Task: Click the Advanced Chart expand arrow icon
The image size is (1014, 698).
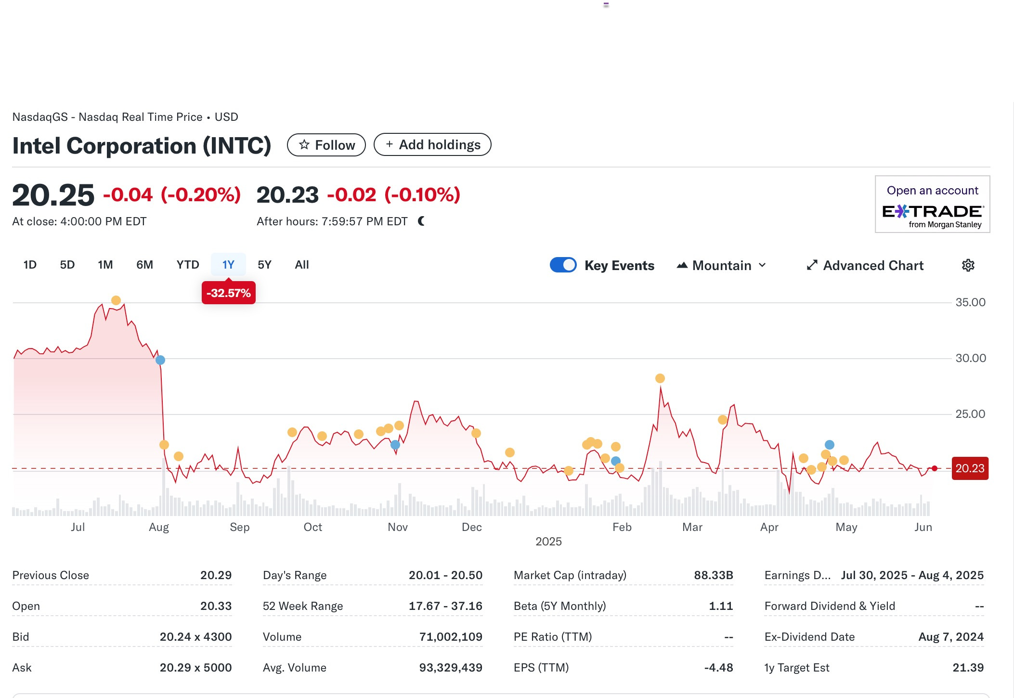Action: (x=812, y=265)
